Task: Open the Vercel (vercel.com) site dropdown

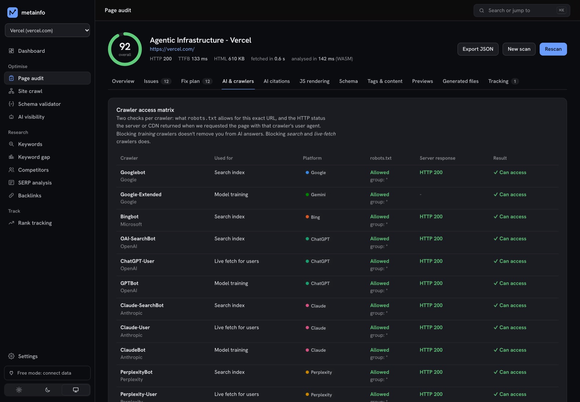Action: click(x=47, y=30)
